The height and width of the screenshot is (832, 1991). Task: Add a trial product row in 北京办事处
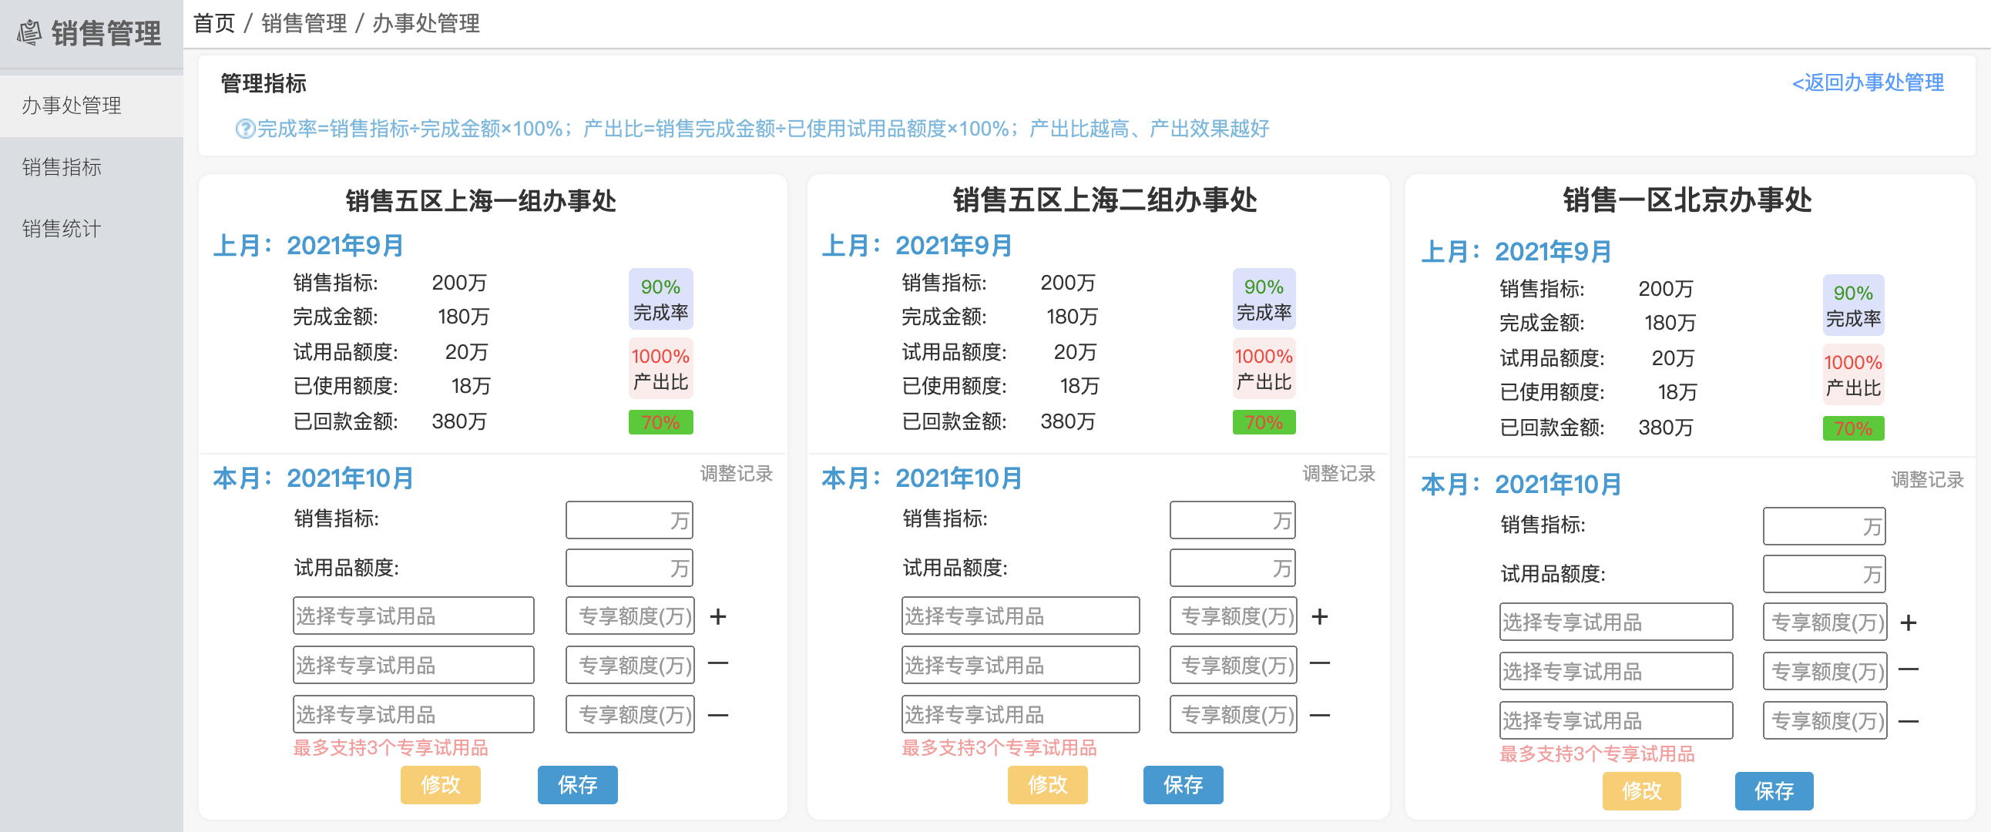(1909, 622)
